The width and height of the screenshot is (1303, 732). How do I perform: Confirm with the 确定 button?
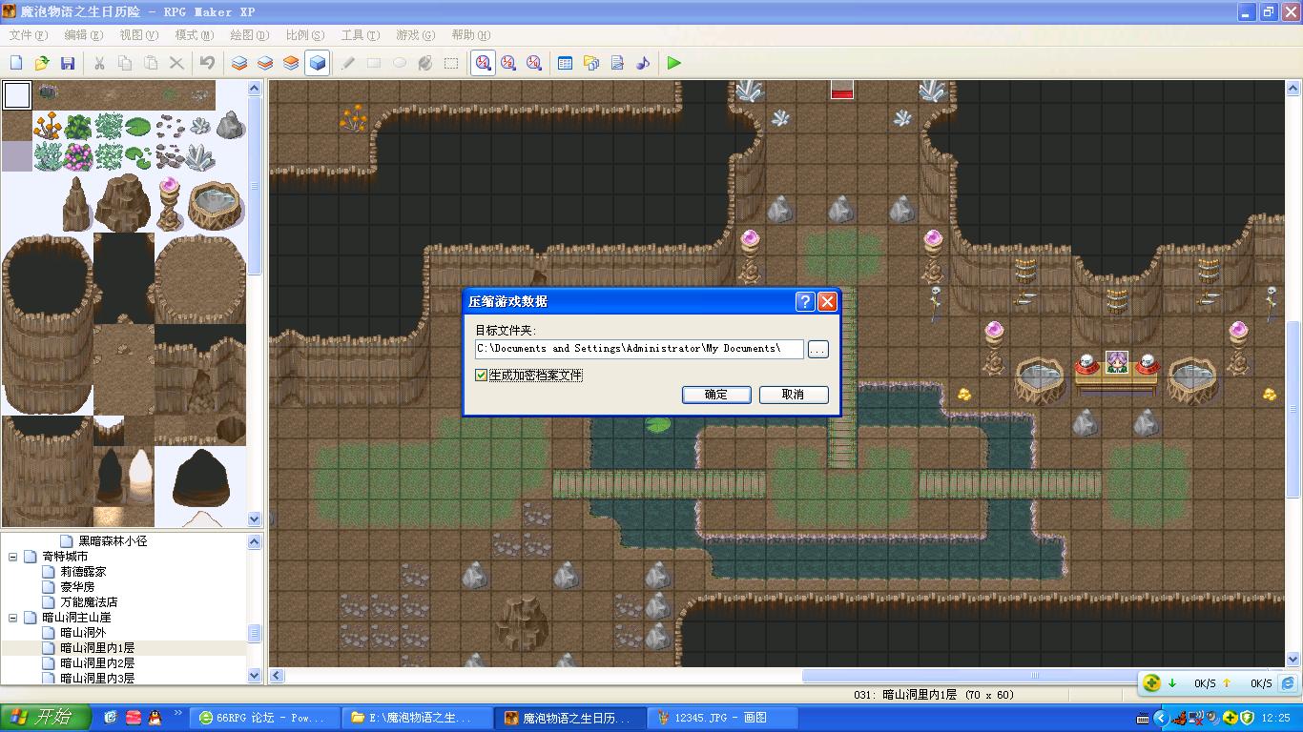click(x=716, y=395)
